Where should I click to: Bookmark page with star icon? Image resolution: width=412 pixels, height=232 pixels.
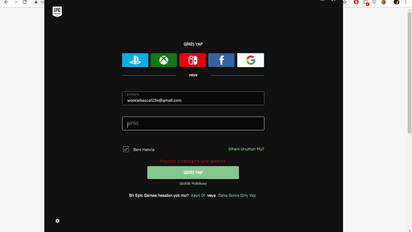345,2
